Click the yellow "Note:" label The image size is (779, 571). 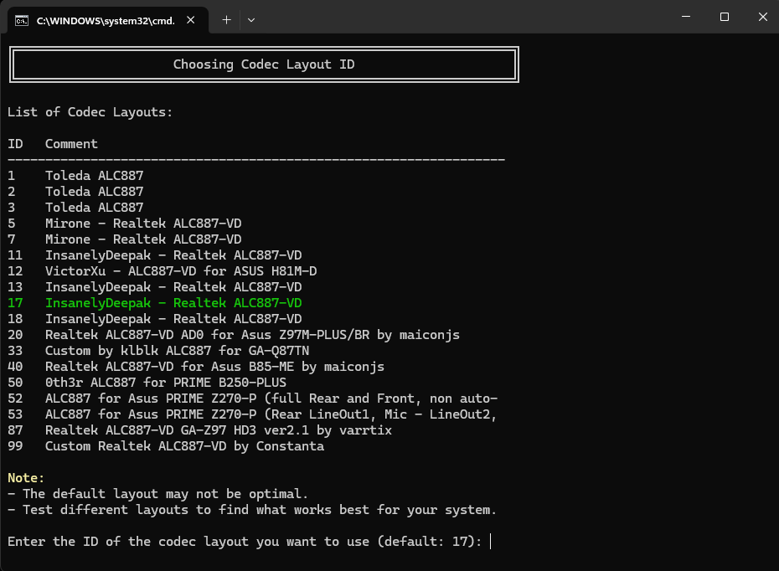[25, 478]
